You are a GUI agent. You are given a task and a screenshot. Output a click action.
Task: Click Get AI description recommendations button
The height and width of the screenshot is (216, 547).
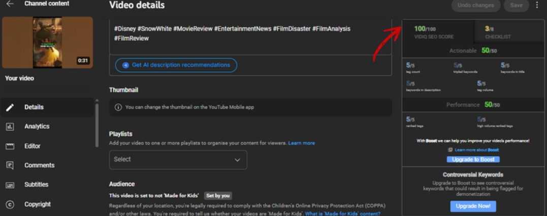click(176, 65)
